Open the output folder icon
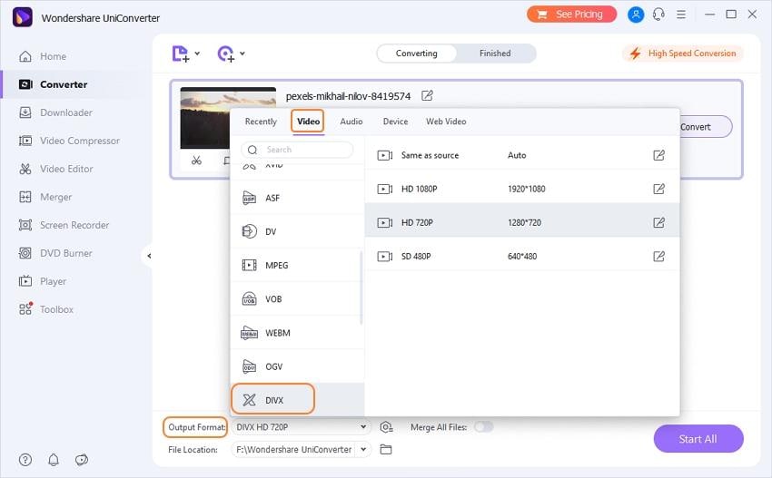Screen dimensions: 772x478 point(386,449)
